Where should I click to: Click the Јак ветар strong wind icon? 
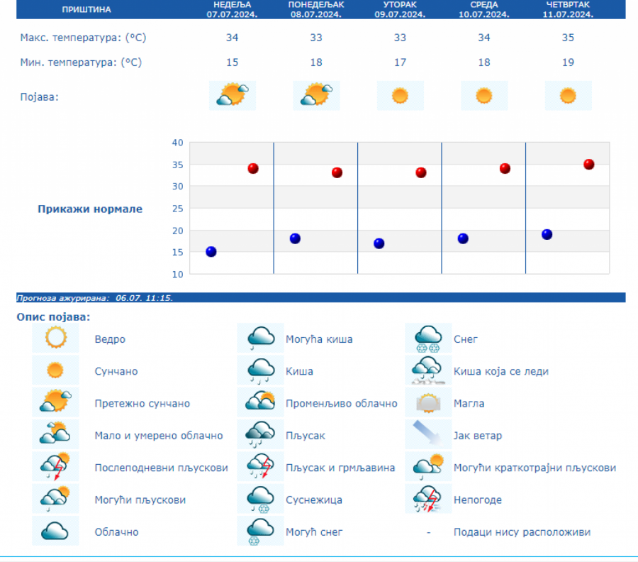(428, 435)
